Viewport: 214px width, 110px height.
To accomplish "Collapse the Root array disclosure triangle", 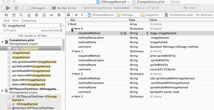I will (x=68, y=24).
